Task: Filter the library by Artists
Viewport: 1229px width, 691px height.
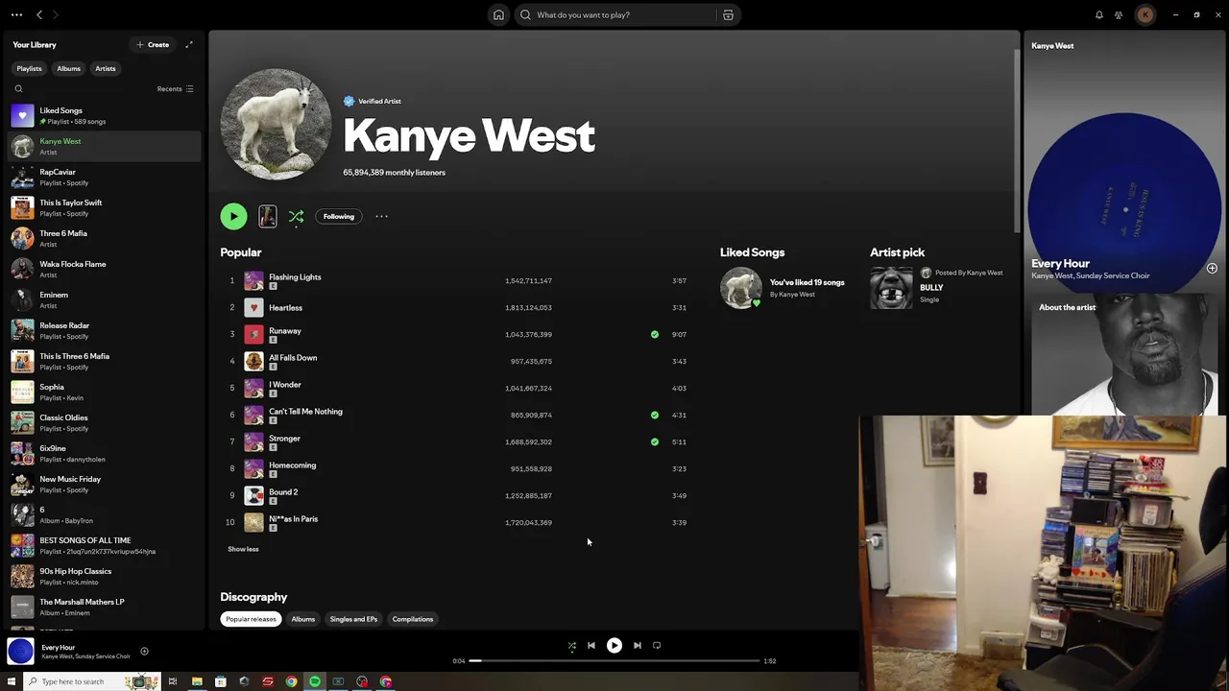Action: coord(106,68)
